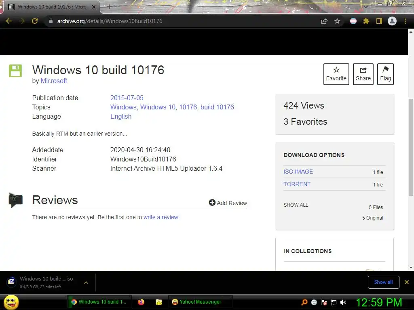The width and height of the screenshot is (414, 310).
Task: Open the Chrome profile avatar
Action: [392, 21]
